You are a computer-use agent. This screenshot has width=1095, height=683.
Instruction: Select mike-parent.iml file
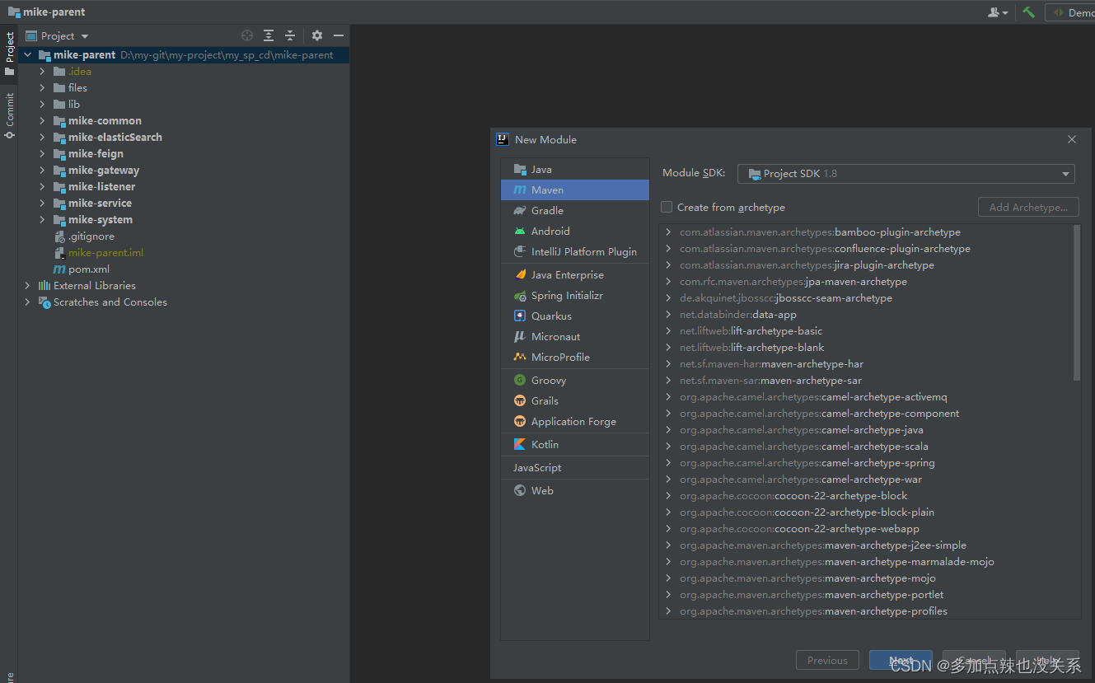coord(105,252)
